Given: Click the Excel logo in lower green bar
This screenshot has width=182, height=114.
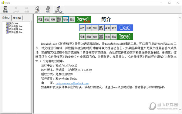Looking at the screenshot, I should pyautogui.click(x=125, y=36).
